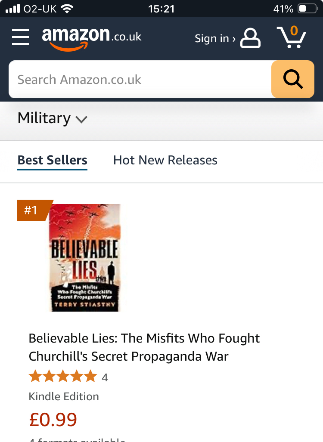
Task: Switch to the Best Sellers tab
Action: (x=53, y=160)
